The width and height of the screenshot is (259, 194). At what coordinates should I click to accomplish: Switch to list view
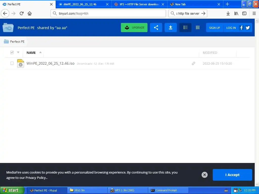(x=185, y=28)
